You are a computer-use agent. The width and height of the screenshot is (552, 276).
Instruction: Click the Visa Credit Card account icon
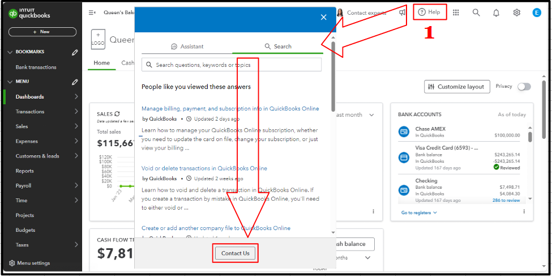point(404,158)
